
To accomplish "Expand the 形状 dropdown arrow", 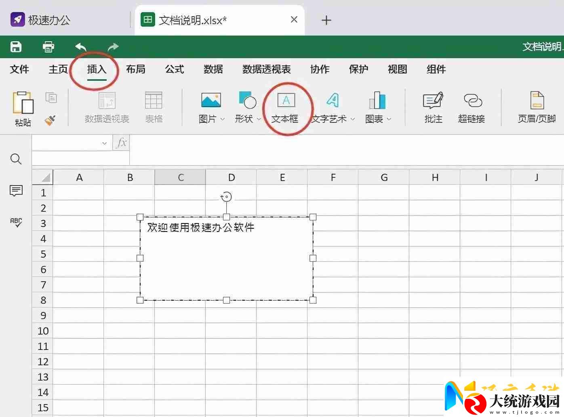I will [x=259, y=119].
